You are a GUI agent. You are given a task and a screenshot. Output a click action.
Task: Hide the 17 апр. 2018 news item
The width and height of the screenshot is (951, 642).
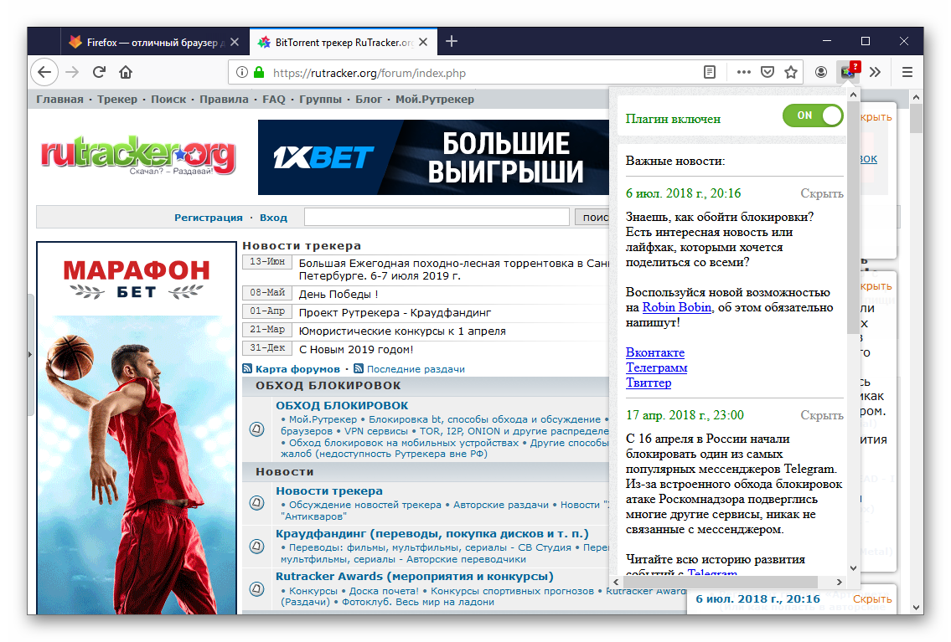tap(822, 415)
